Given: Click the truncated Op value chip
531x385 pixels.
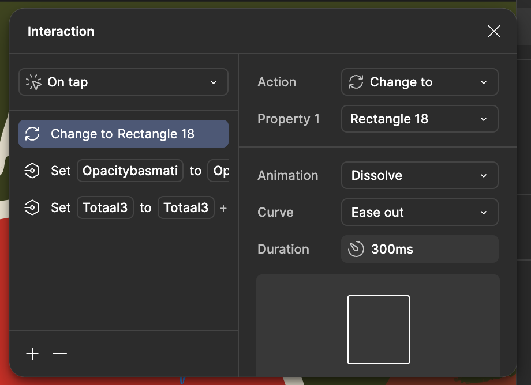Looking at the screenshot, I should click(x=219, y=171).
